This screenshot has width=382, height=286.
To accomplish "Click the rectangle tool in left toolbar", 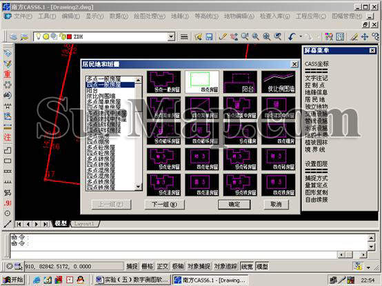I will coord(8,161).
